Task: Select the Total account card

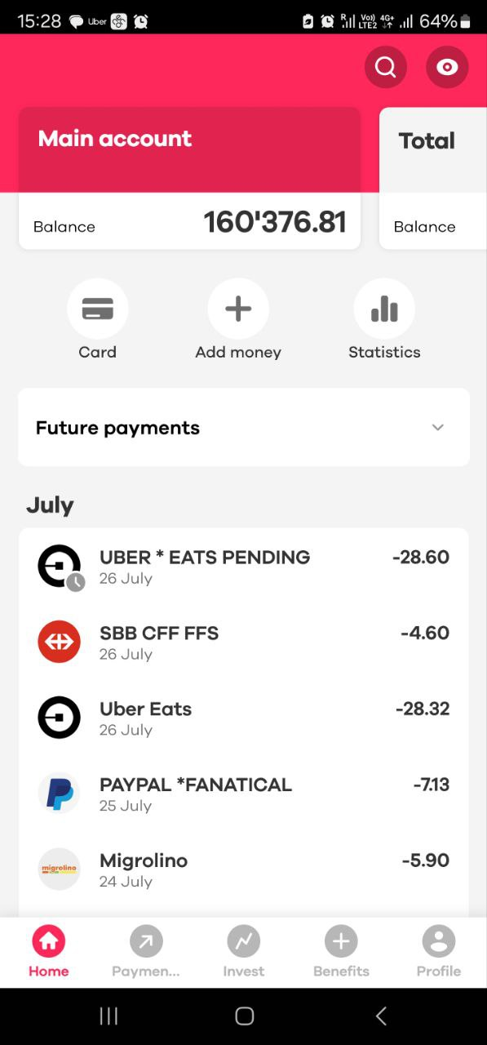Action: (x=433, y=178)
